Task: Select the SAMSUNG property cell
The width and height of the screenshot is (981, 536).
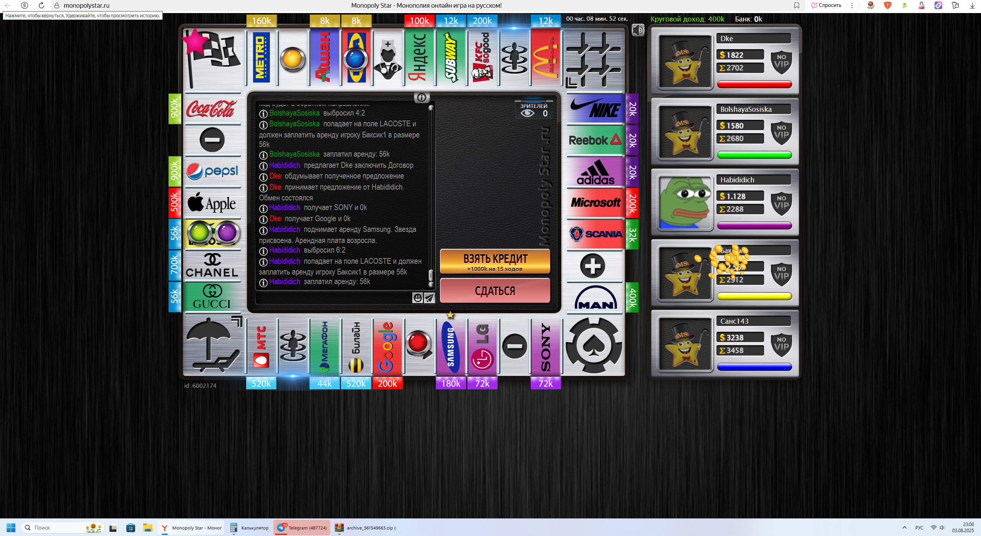Action: (451, 347)
